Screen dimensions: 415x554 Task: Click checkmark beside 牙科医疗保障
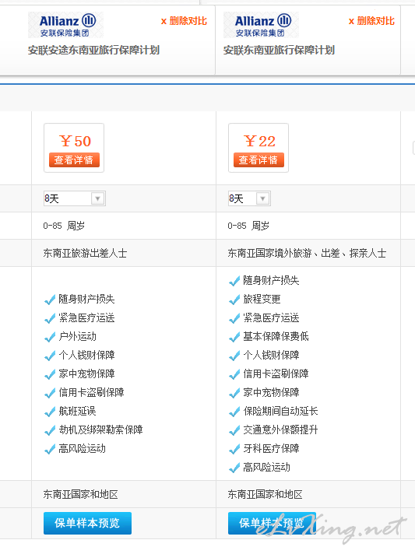point(234,449)
